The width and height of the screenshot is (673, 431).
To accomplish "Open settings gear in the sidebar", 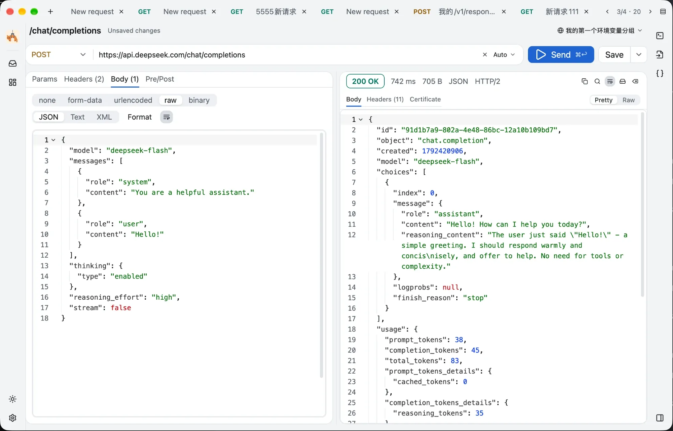I will (x=12, y=418).
